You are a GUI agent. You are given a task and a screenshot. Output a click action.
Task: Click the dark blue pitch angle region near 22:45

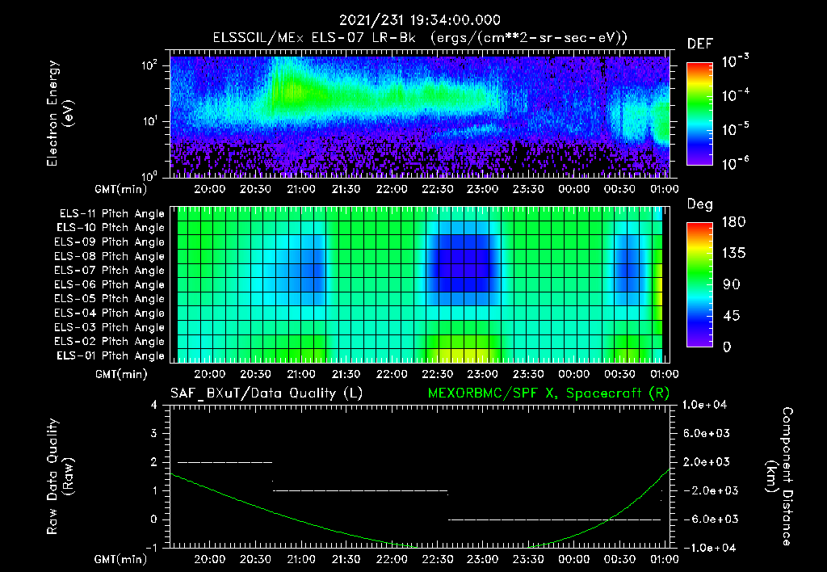pyautogui.click(x=463, y=264)
